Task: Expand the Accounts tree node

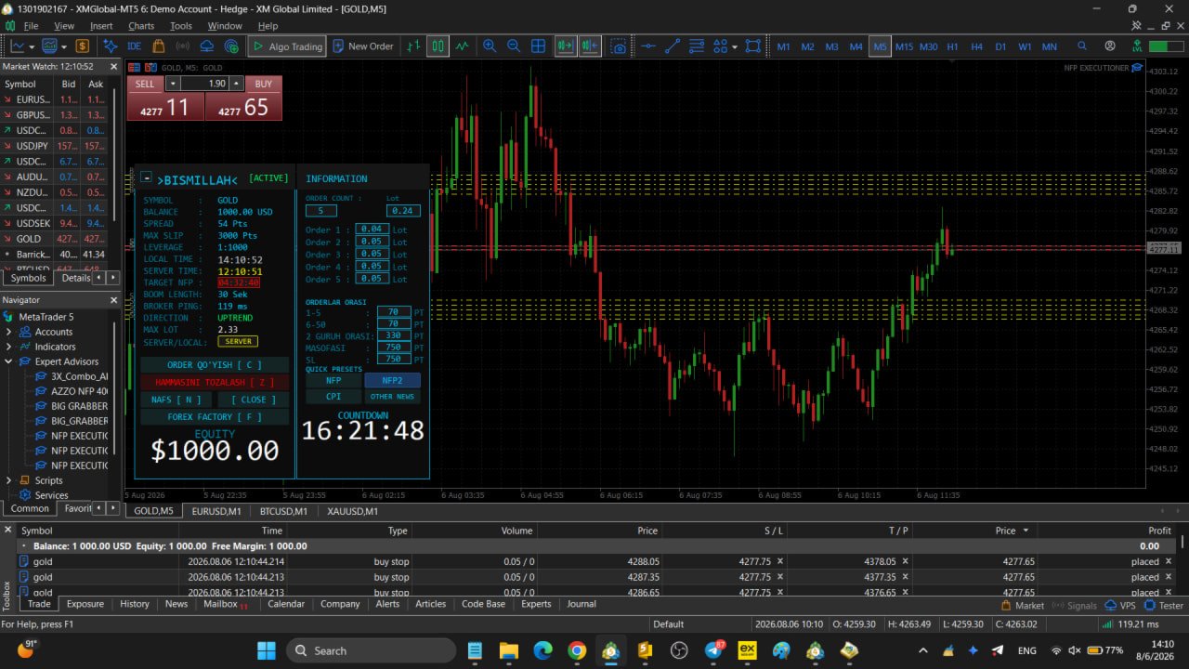Action: click(8, 332)
